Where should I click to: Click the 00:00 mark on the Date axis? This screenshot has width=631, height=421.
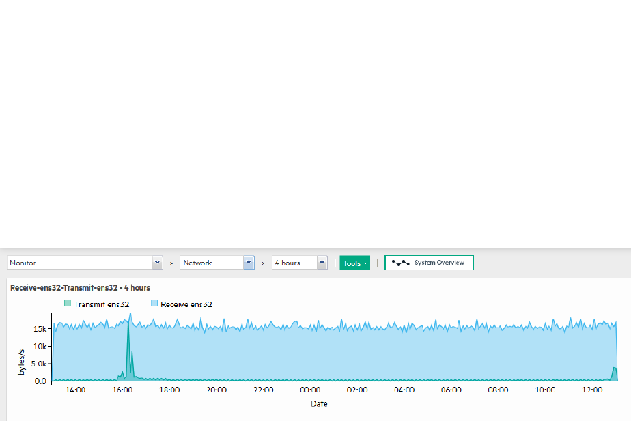[x=310, y=390]
